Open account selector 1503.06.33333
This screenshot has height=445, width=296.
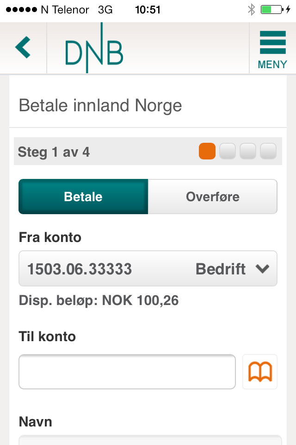(80, 269)
